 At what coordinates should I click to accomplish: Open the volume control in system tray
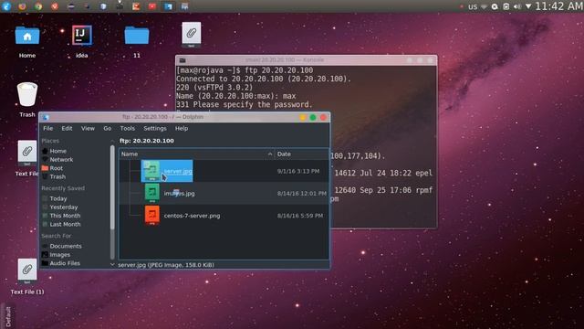pos(517,6)
